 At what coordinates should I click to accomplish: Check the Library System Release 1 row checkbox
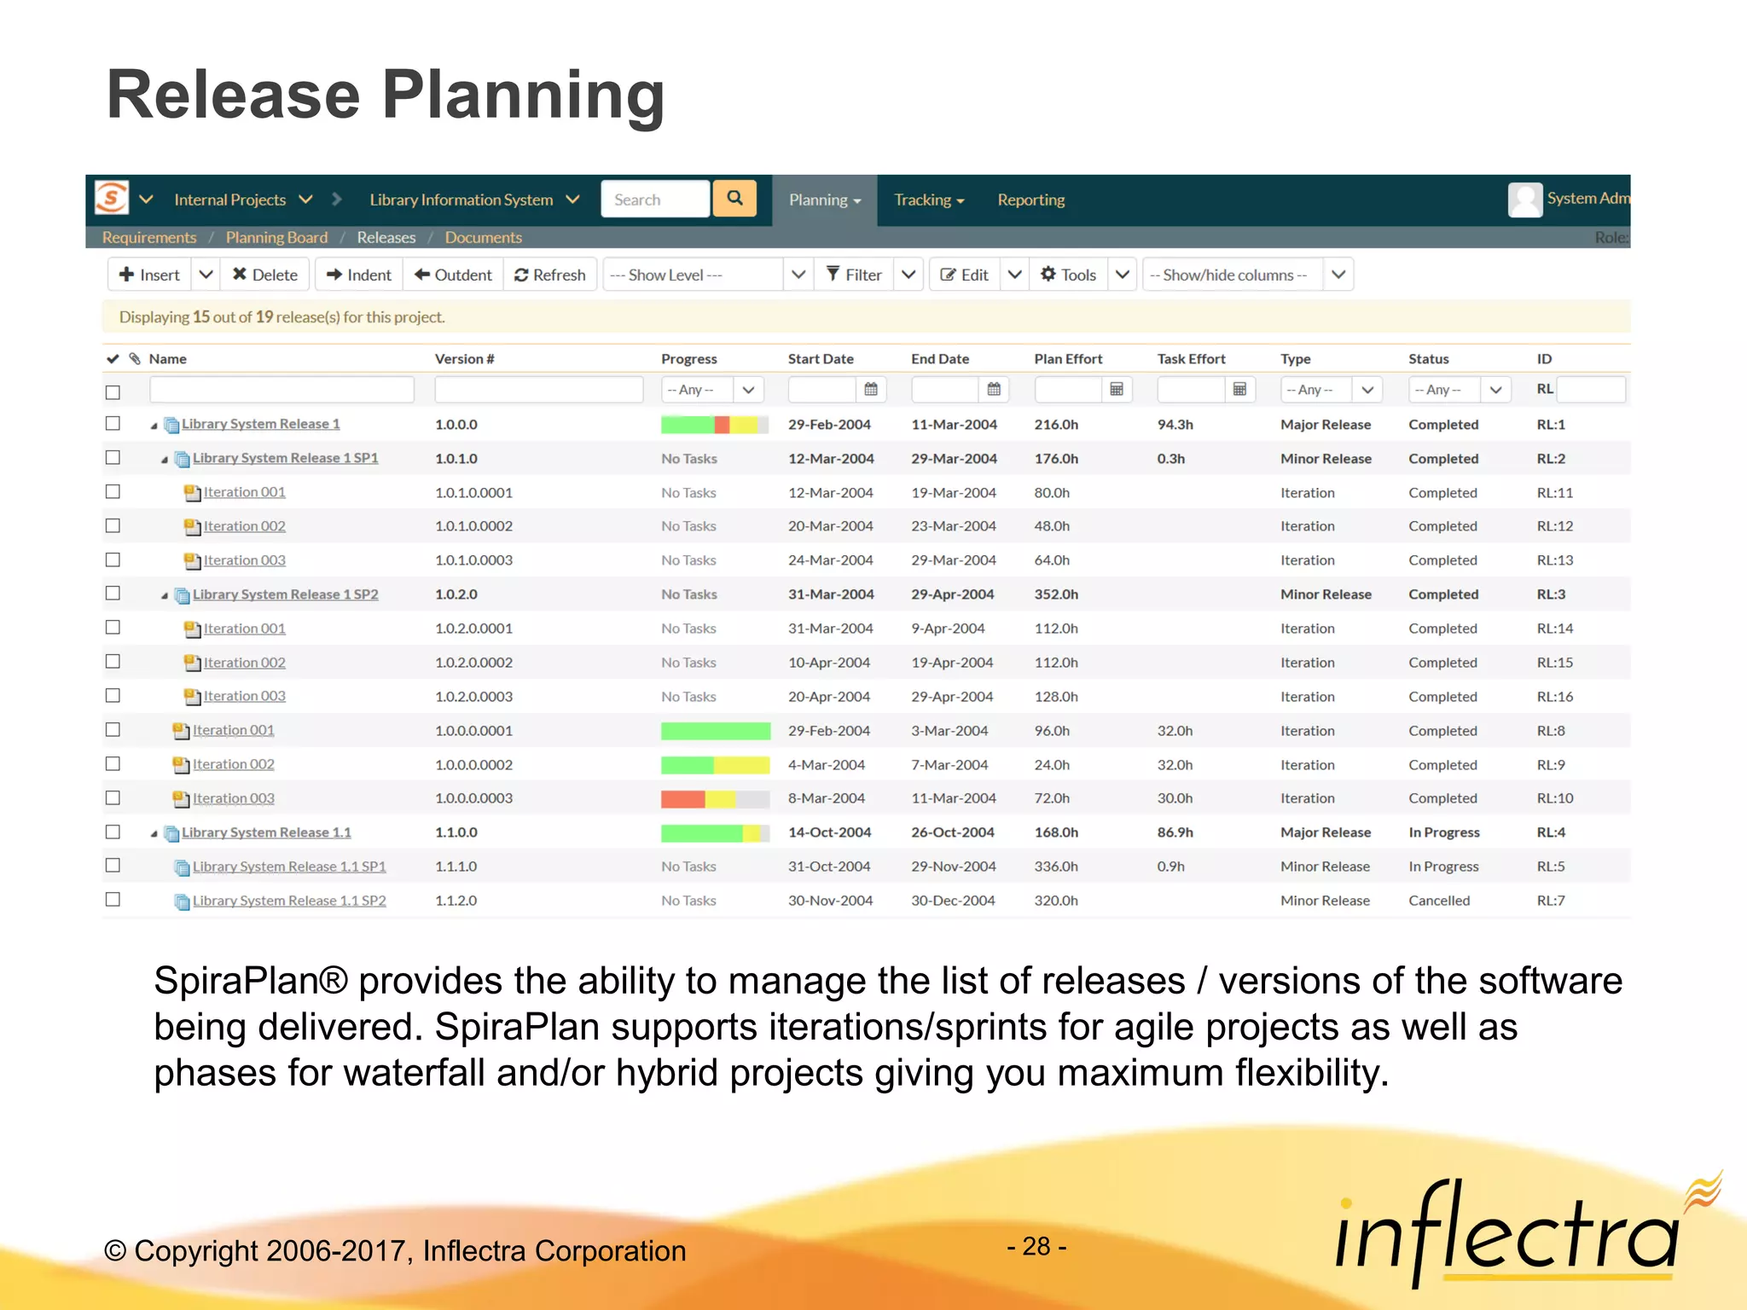[x=113, y=423]
